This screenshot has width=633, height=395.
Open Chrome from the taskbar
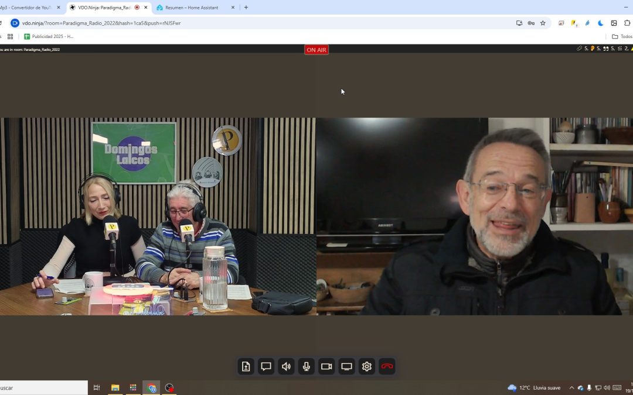click(x=151, y=387)
